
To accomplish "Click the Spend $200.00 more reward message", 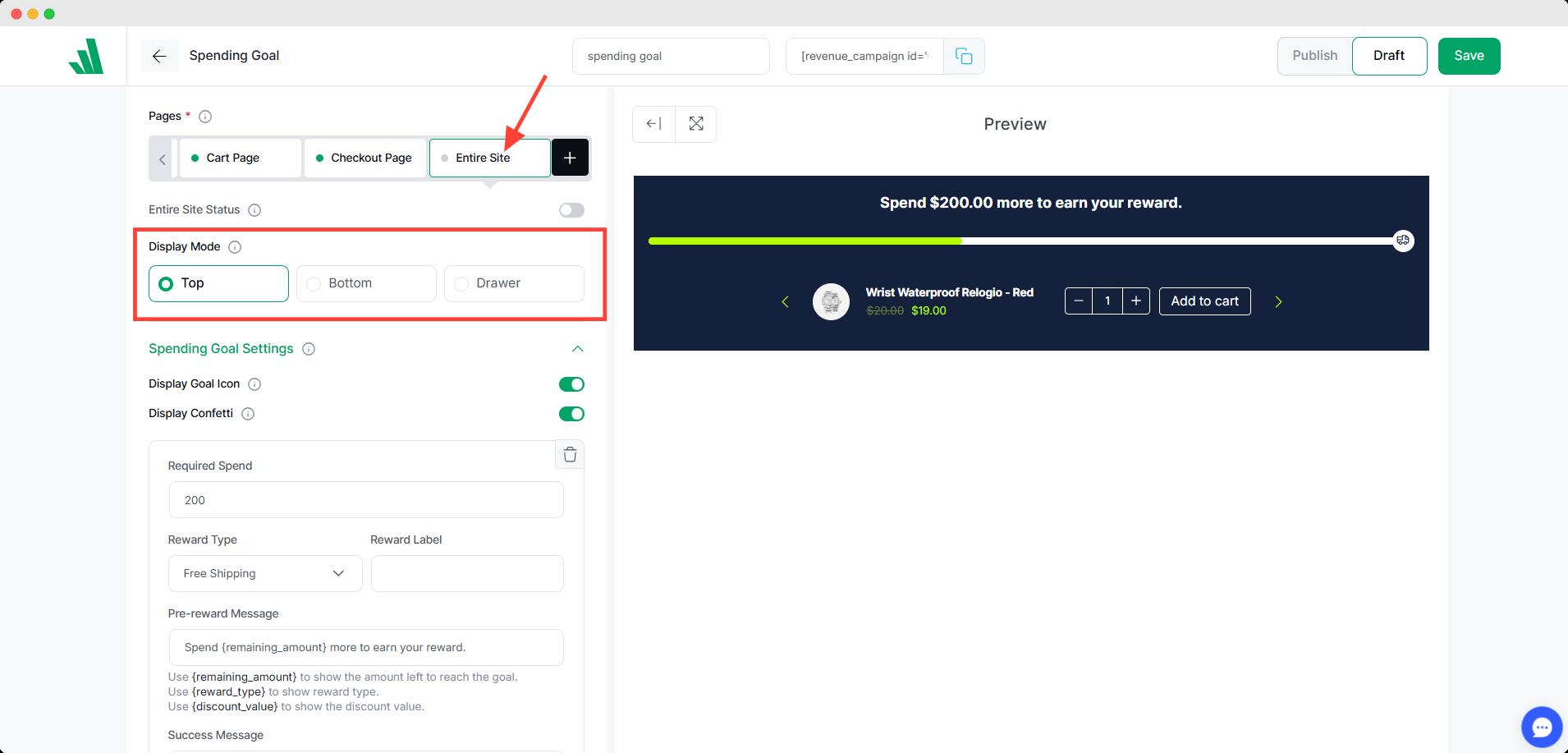I will 1030,203.
